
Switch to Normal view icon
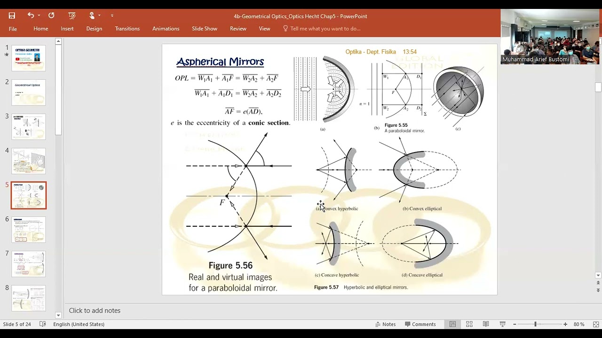tap(452, 324)
